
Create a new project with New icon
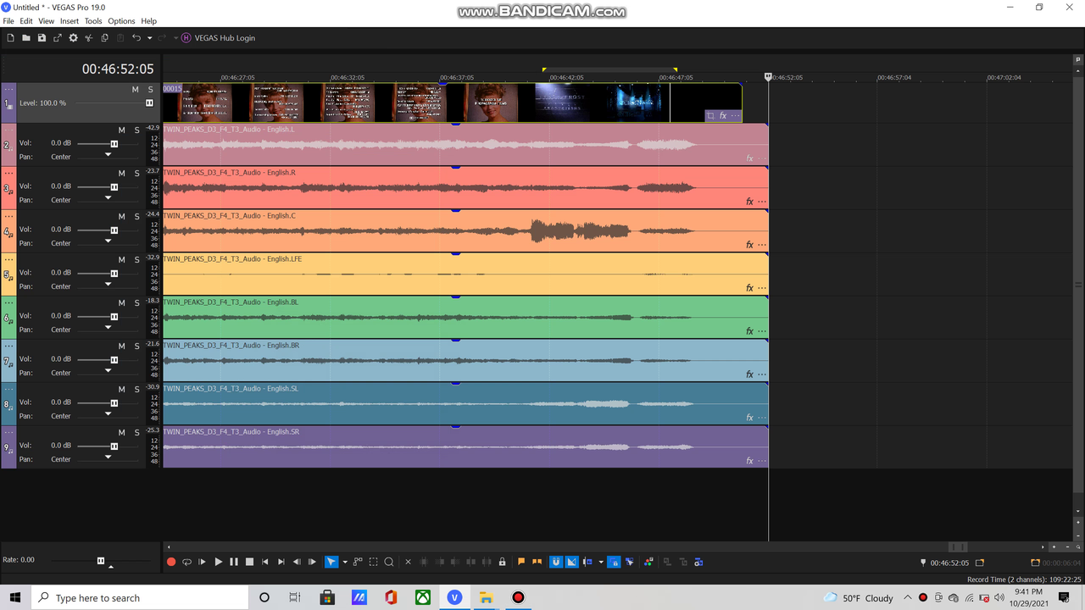(10, 38)
